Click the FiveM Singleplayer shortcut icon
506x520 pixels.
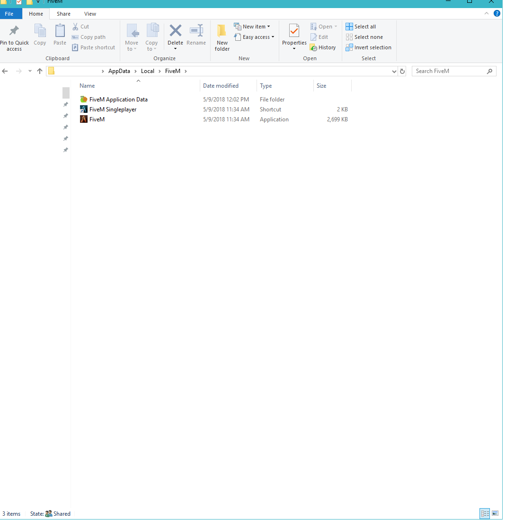(x=84, y=109)
